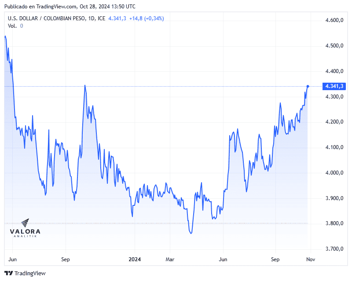Click the 1D interval label

click(92, 18)
